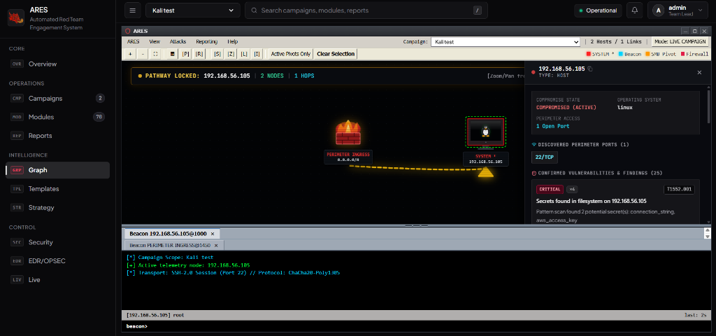Toggle the SMB Pivot legend entry
Screen dimensions: 716x336
pos(661,54)
